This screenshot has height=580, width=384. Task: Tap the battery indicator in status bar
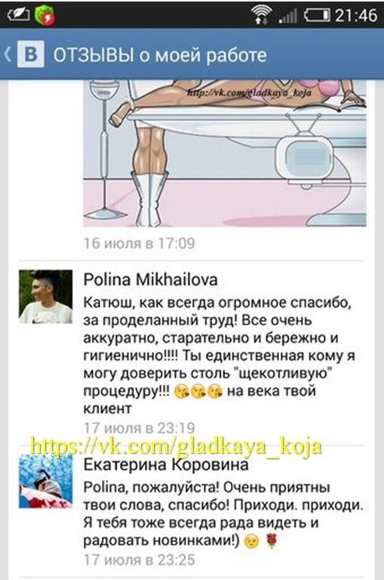(317, 15)
